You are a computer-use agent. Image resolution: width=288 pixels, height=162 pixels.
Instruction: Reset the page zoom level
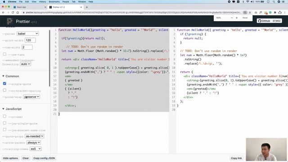click(245, 18)
